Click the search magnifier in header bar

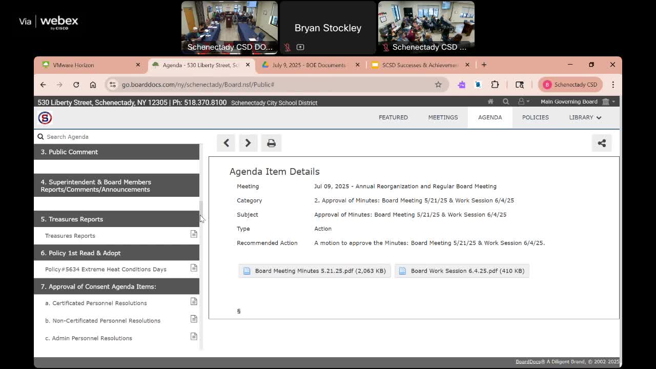(x=506, y=101)
